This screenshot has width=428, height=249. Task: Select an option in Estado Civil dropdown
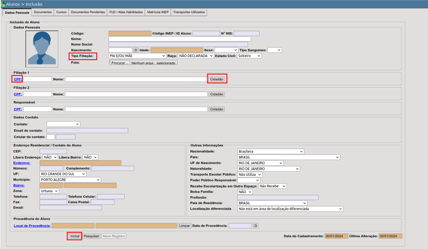[x=250, y=56]
